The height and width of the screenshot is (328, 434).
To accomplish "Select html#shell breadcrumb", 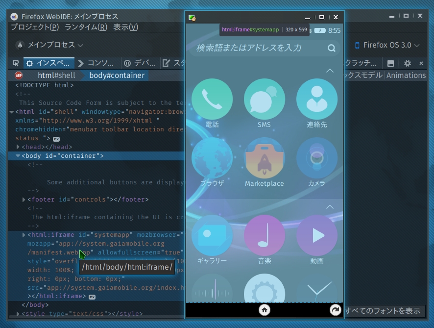I will pyautogui.click(x=56, y=76).
